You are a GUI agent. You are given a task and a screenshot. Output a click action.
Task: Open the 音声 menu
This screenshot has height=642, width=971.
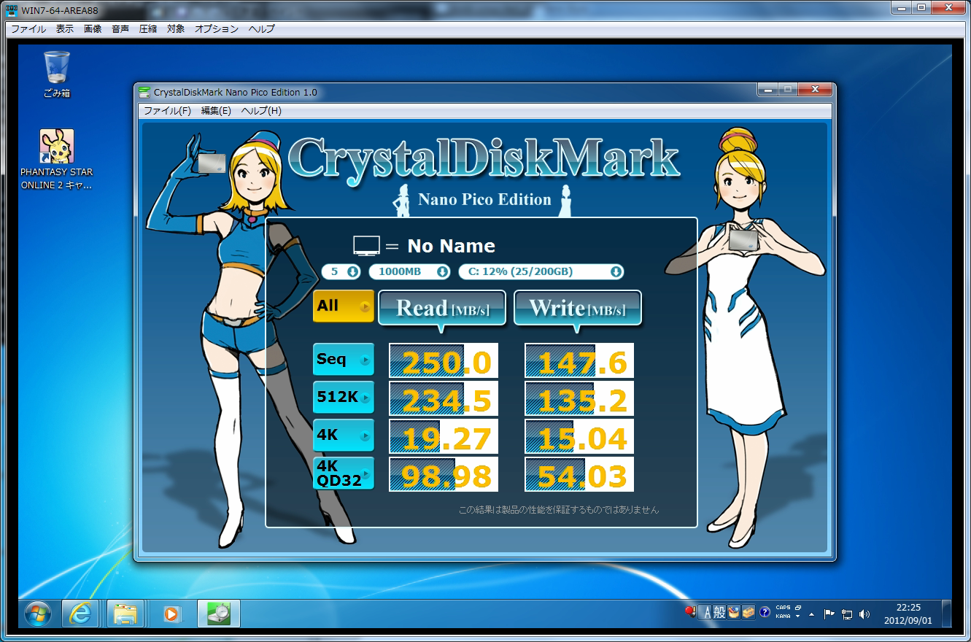click(x=120, y=29)
